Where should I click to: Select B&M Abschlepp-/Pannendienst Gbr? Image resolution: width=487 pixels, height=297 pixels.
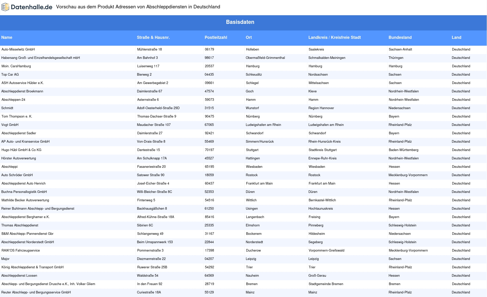(27, 234)
